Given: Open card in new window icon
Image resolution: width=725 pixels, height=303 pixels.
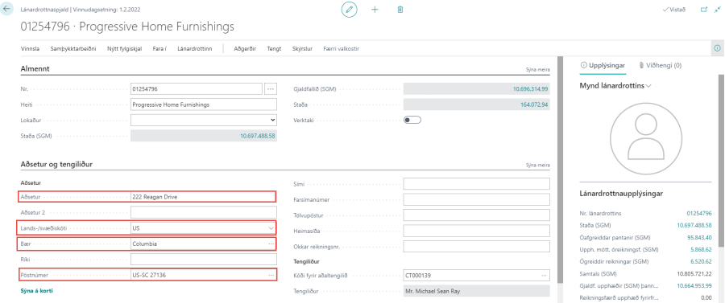Looking at the screenshot, I should click(704, 9).
